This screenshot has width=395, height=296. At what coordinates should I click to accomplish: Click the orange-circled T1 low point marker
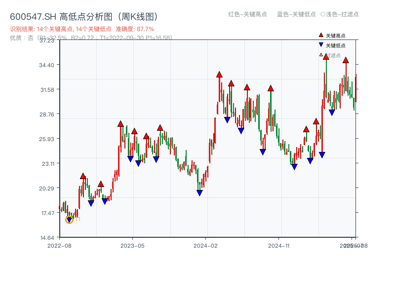point(69,220)
